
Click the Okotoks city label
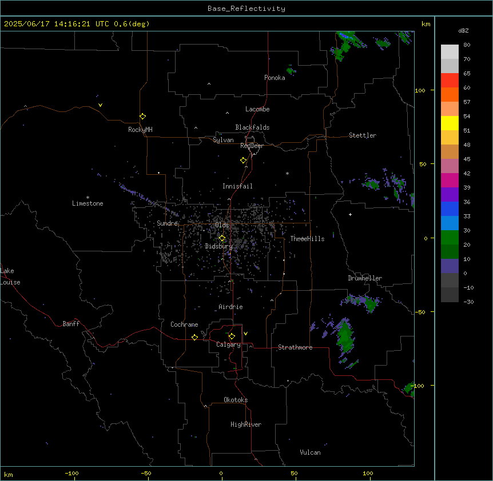(236, 400)
